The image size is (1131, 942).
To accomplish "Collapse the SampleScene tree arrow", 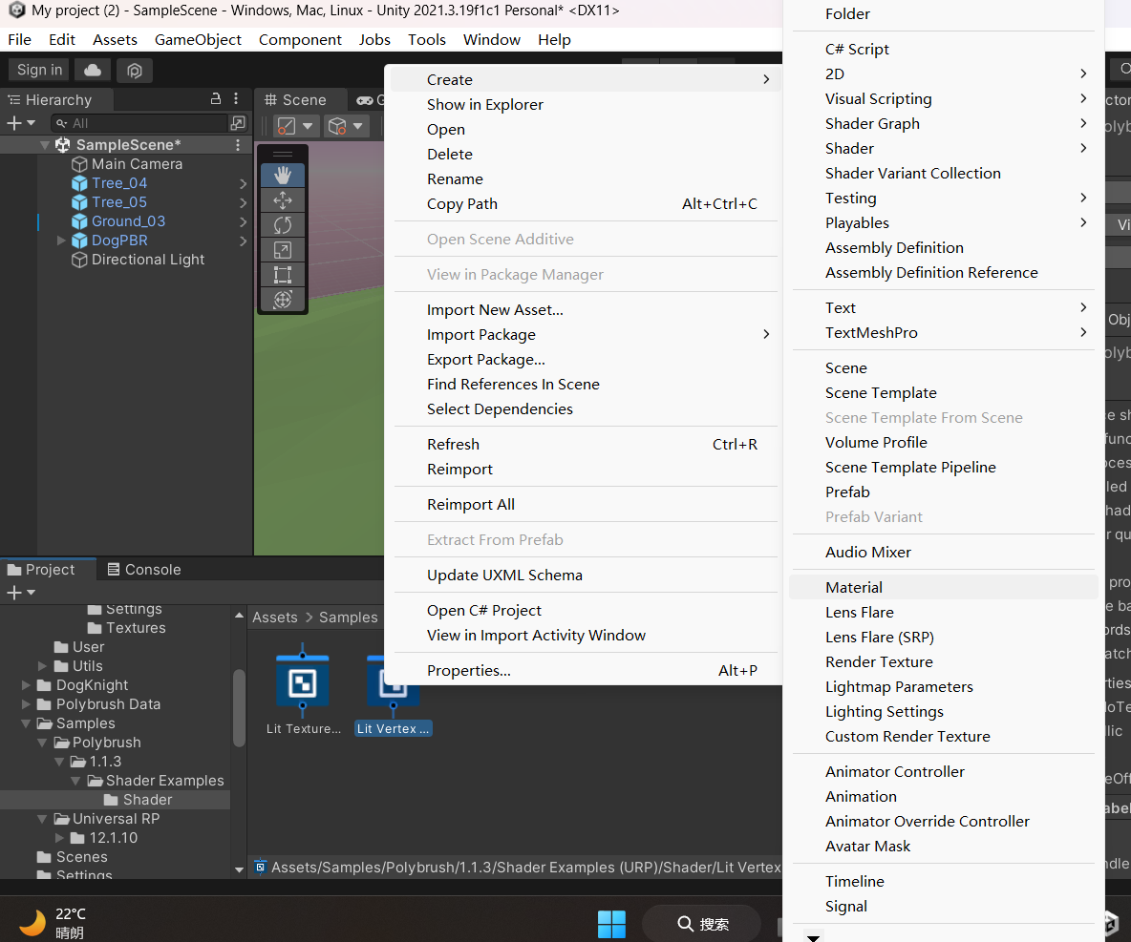I will (45, 145).
